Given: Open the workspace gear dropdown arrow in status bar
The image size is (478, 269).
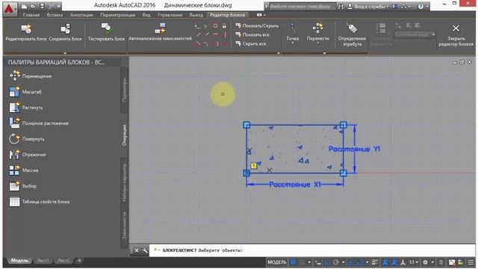Looking at the screenshot, I should click(432, 262).
